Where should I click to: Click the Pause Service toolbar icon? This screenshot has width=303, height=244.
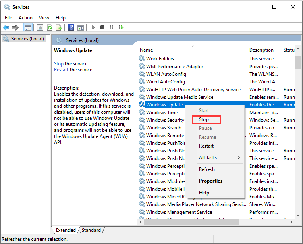[x=112, y=27]
